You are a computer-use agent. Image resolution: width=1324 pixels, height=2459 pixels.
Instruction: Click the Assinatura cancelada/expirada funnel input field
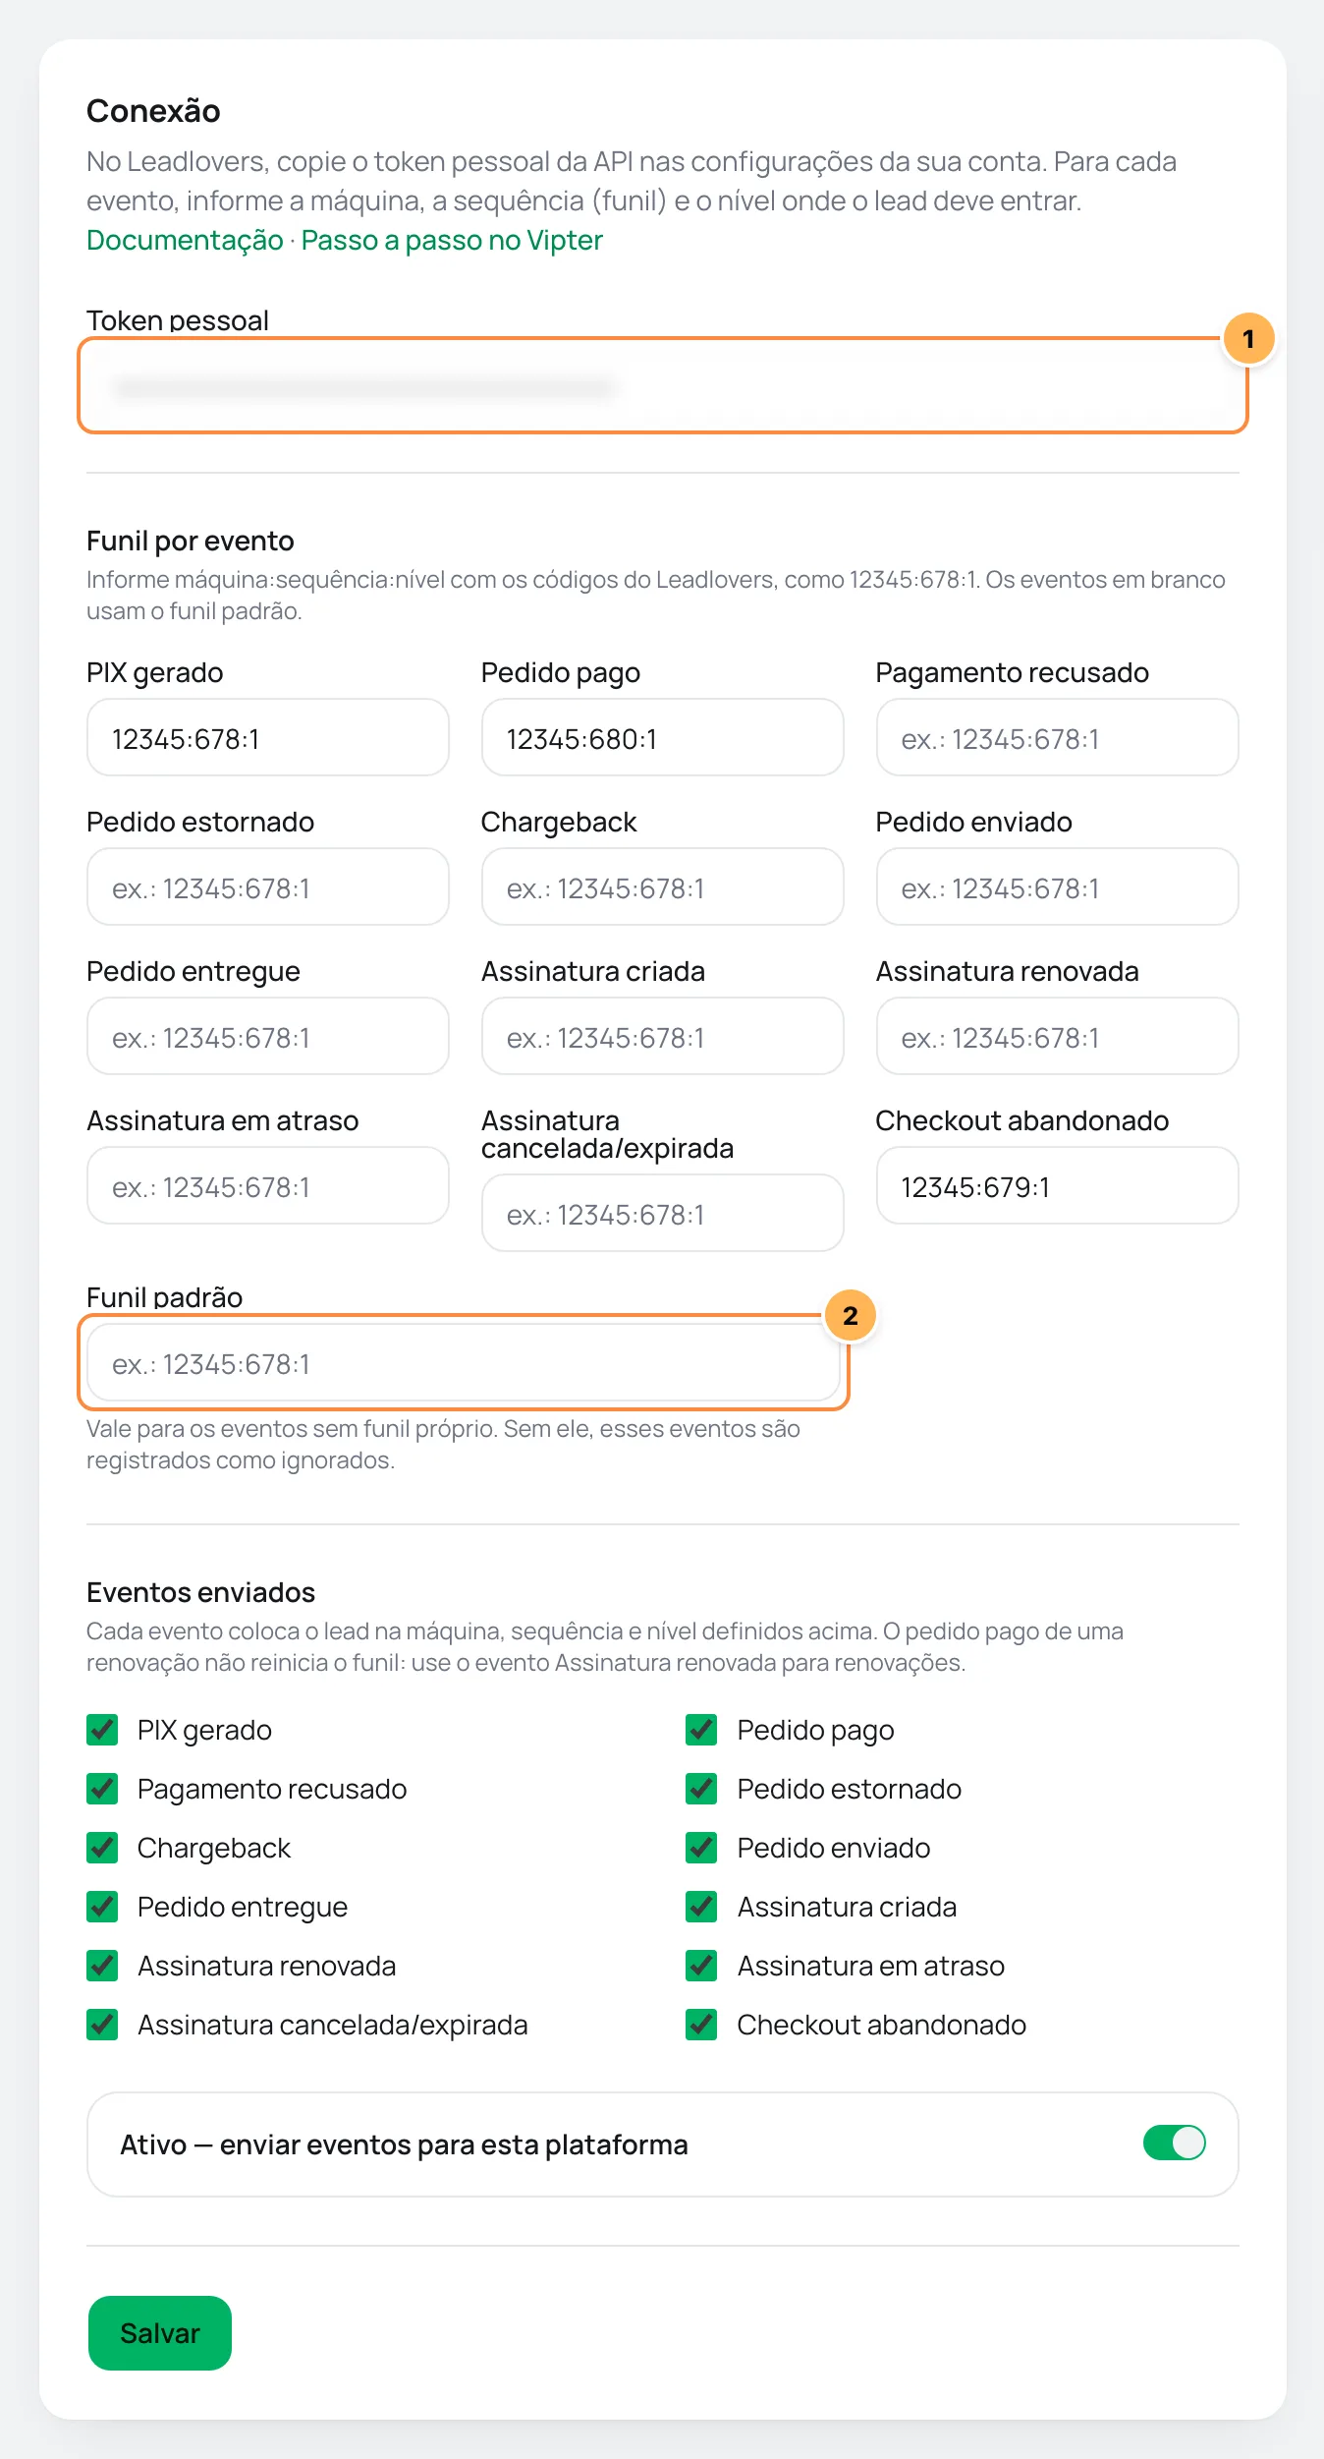click(x=663, y=1213)
